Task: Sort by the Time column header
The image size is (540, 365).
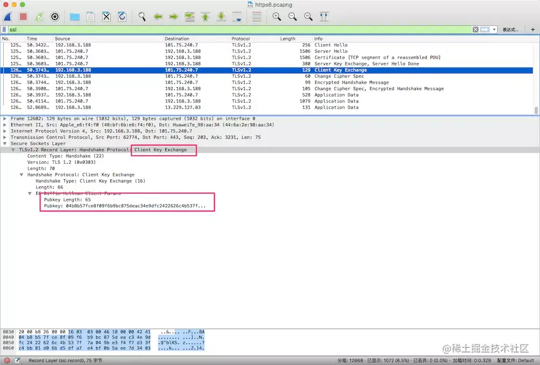Action: pos(39,38)
